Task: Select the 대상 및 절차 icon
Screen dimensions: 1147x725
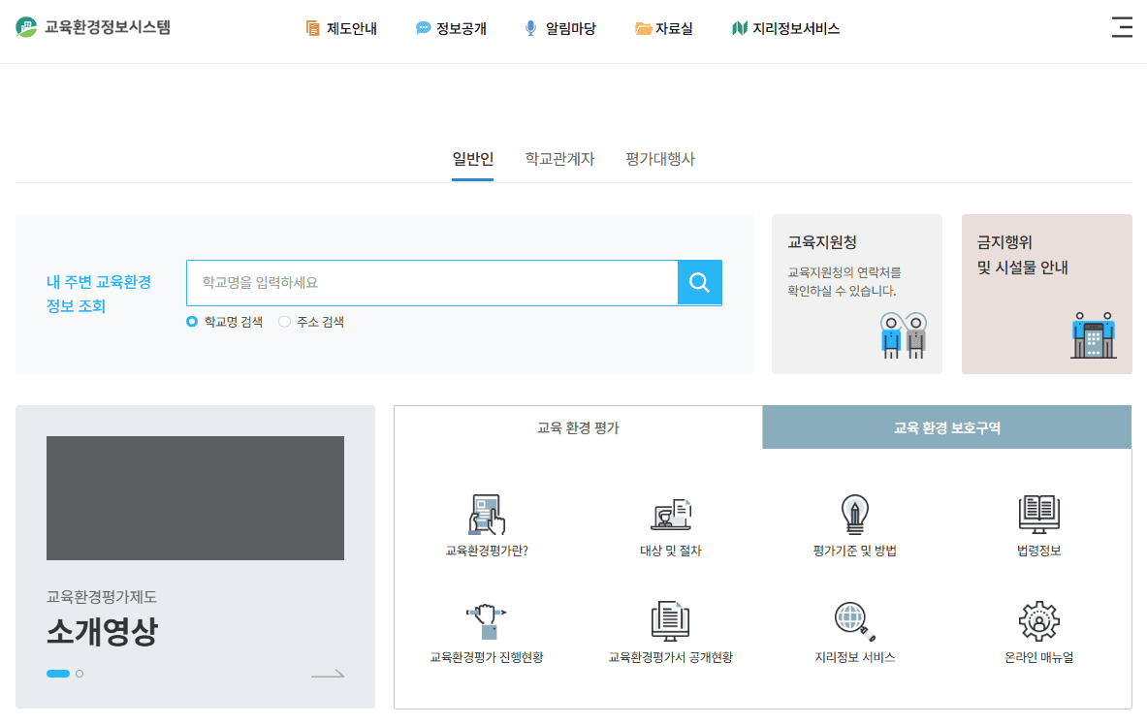Action: (669, 517)
